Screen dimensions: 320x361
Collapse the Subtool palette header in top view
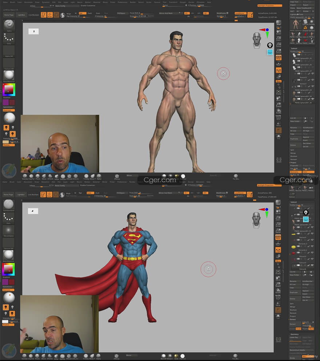294,48
